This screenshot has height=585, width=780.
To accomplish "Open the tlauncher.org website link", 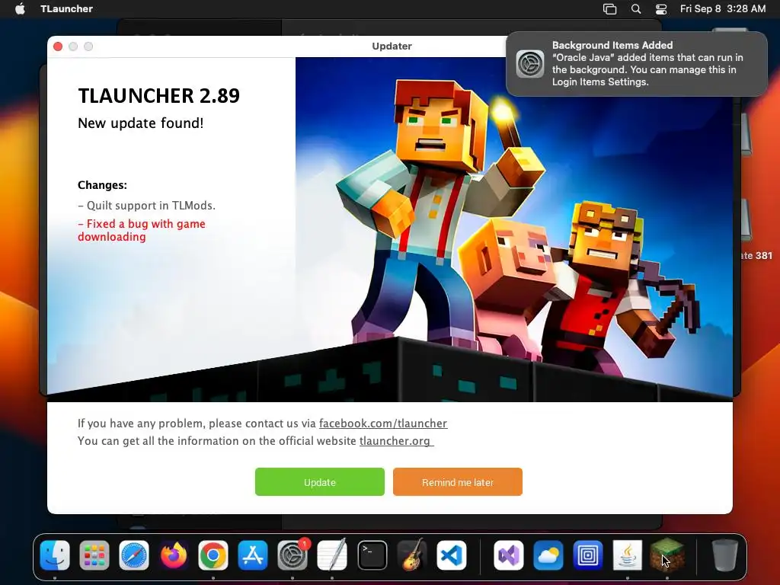I will 396,441.
